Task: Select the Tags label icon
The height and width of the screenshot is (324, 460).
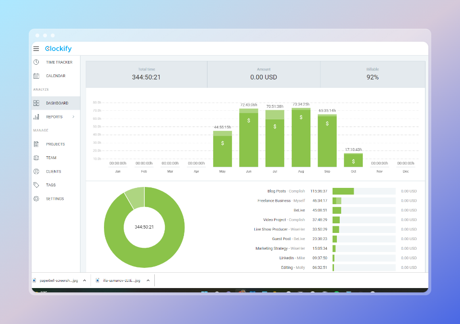Action: coord(36,185)
